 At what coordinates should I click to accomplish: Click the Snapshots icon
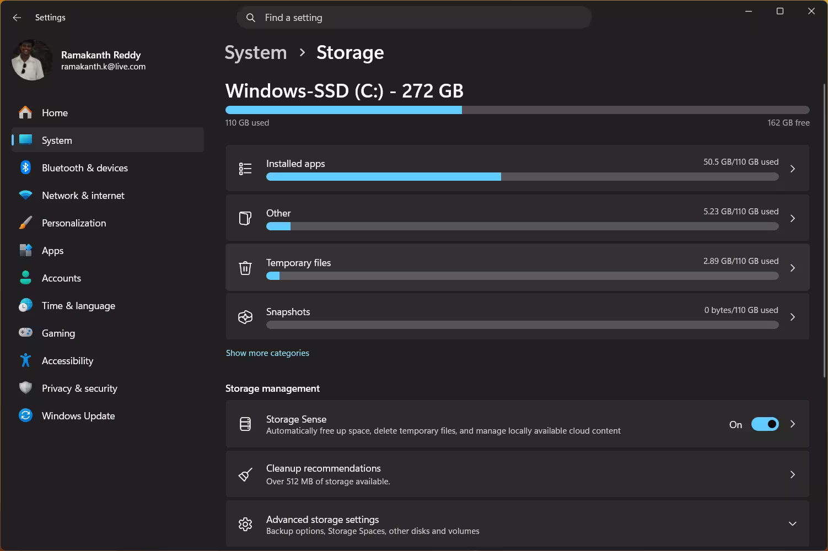245,317
